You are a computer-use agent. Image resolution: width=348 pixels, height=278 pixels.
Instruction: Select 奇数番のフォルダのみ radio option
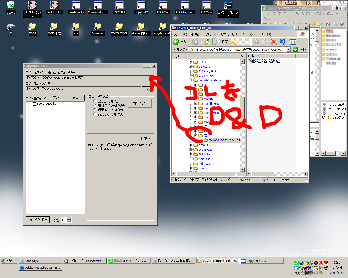[95, 105]
